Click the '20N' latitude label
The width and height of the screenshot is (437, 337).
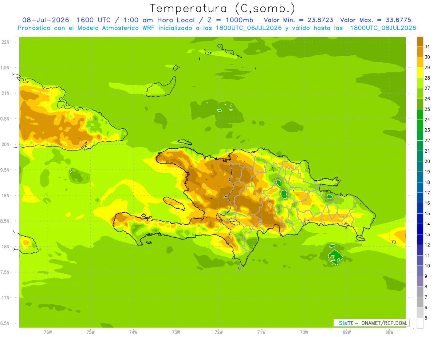point(5,144)
